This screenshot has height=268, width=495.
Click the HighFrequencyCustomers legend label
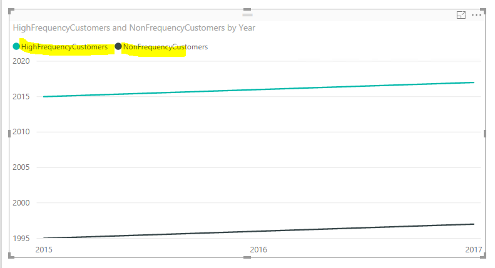pyautogui.click(x=64, y=47)
